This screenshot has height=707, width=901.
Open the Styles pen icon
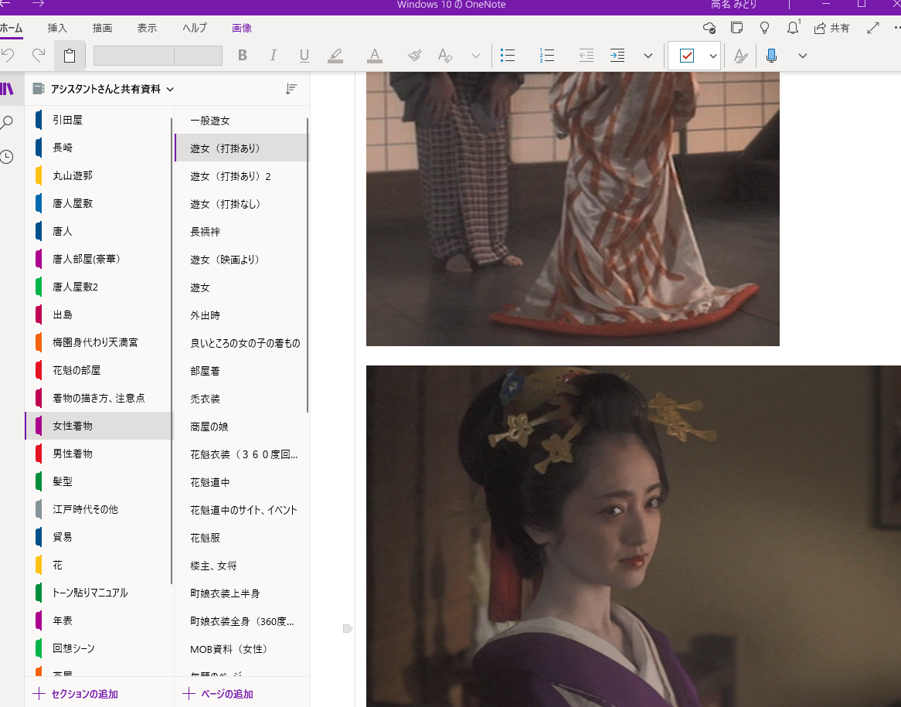pyautogui.click(x=741, y=56)
